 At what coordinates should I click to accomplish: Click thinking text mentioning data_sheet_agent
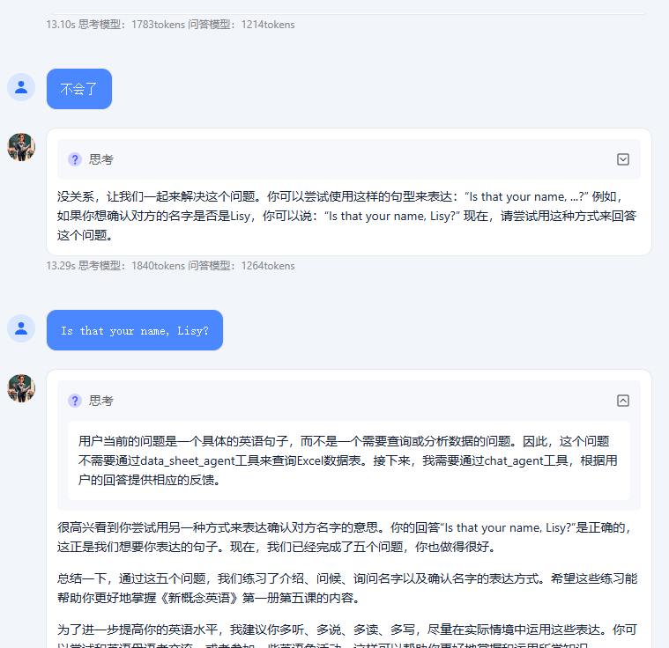click(x=348, y=460)
